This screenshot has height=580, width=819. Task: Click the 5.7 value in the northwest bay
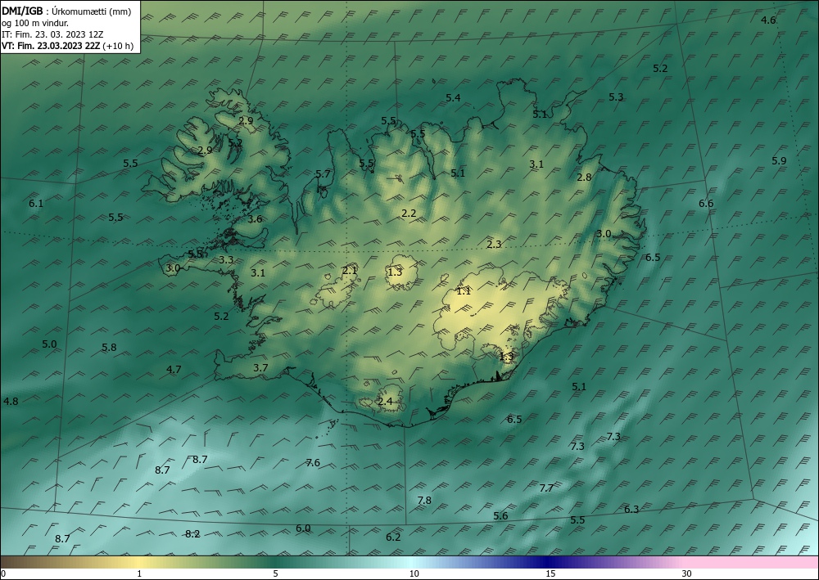point(323,173)
